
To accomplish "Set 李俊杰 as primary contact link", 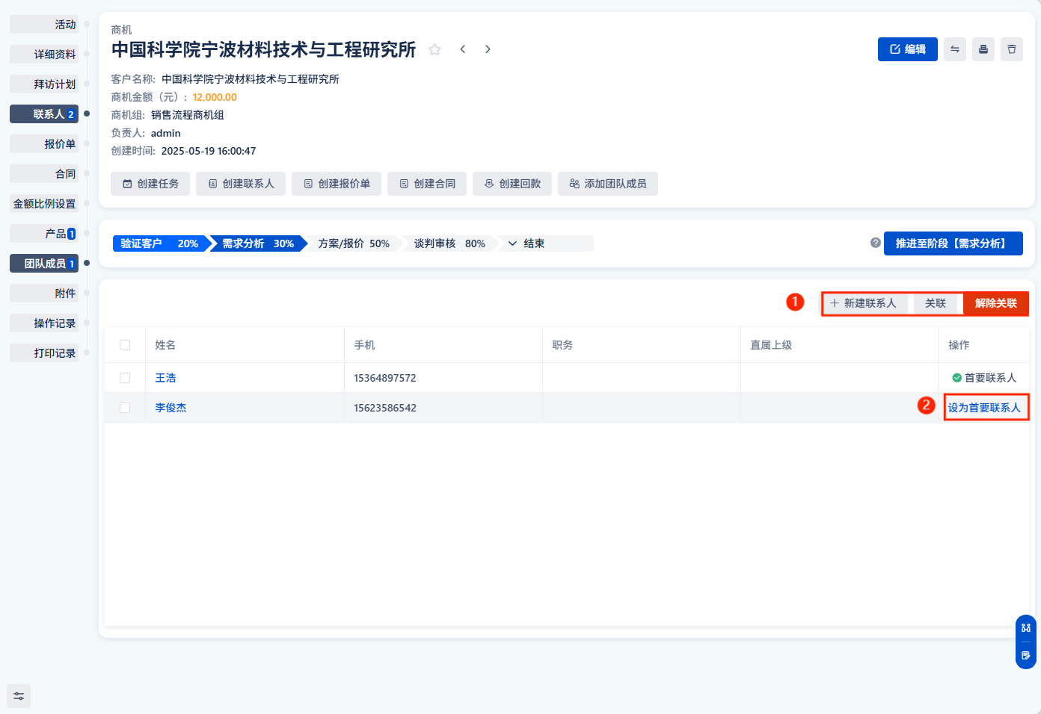I will [x=984, y=408].
